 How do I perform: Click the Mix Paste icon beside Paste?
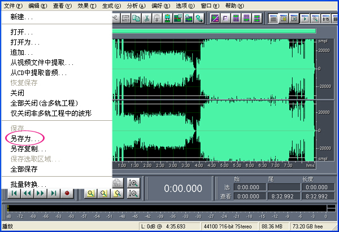pos(168,19)
